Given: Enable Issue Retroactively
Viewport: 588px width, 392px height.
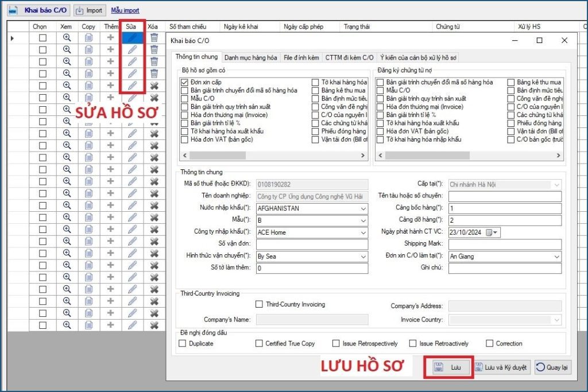Looking at the screenshot, I should tap(413, 343).
